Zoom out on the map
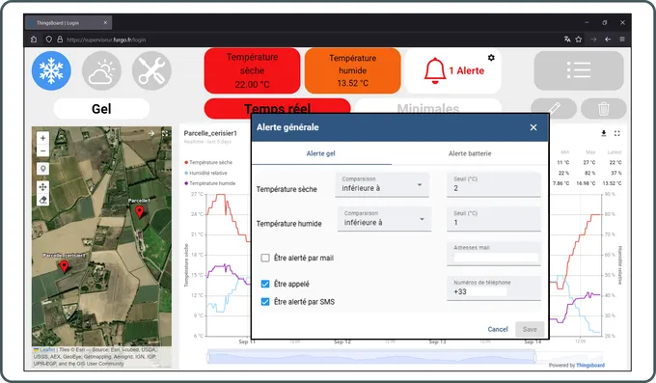The width and height of the screenshot is (656, 383). [x=42, y=150]
